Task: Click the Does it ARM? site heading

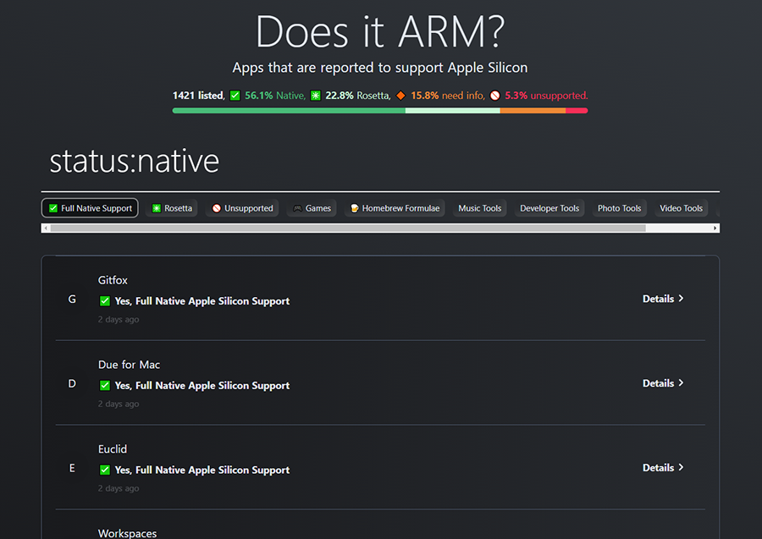Action: click(380, 31)
